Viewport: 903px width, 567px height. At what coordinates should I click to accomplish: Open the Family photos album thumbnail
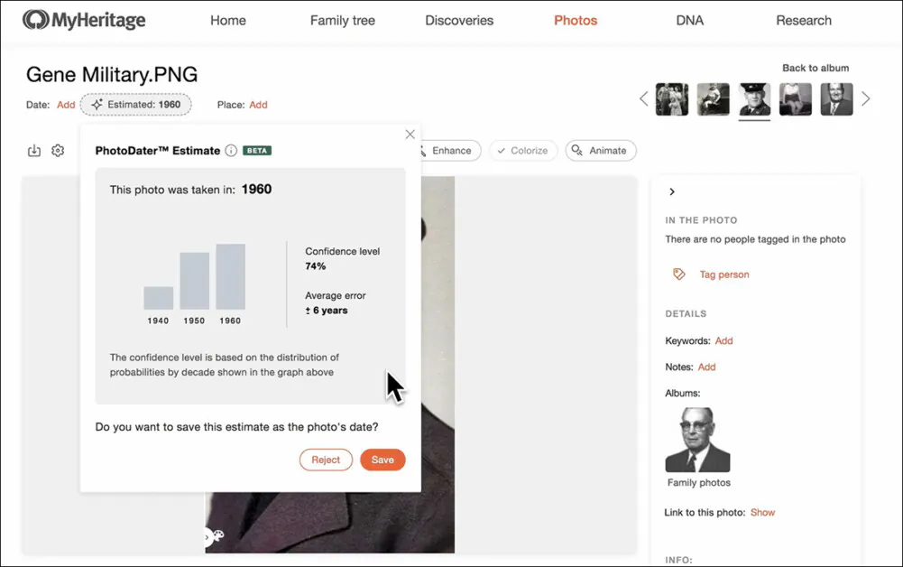point(696,440)
